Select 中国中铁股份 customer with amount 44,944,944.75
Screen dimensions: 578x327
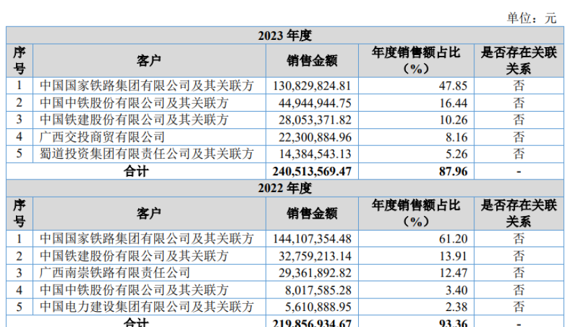(x=134, y=103)
